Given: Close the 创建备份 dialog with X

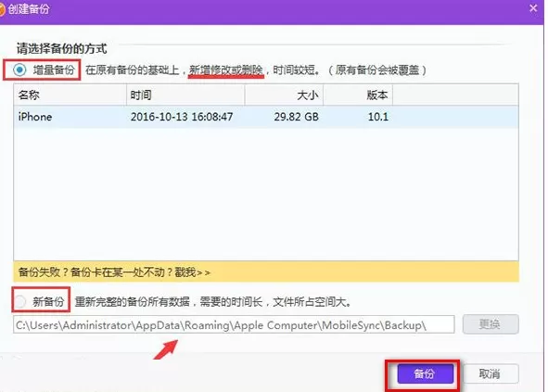Looking at the screenshot, I should click(533, 8).
